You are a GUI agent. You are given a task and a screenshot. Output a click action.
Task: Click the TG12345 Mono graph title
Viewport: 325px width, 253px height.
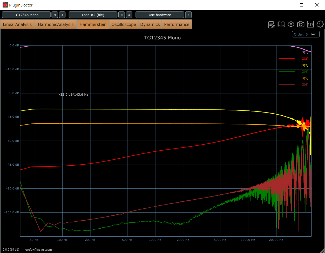(x=162, y=38)
